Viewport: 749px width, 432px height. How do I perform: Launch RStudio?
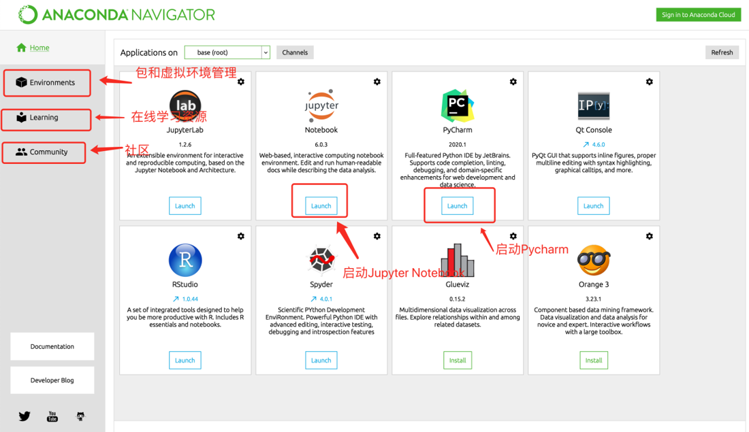[185, 361]
